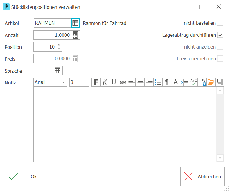Click the 'Rahmen für Fahrrad' description text
The width and height of the screenshot is (229, 191).
pyautogui.click(x=104, y=23)
